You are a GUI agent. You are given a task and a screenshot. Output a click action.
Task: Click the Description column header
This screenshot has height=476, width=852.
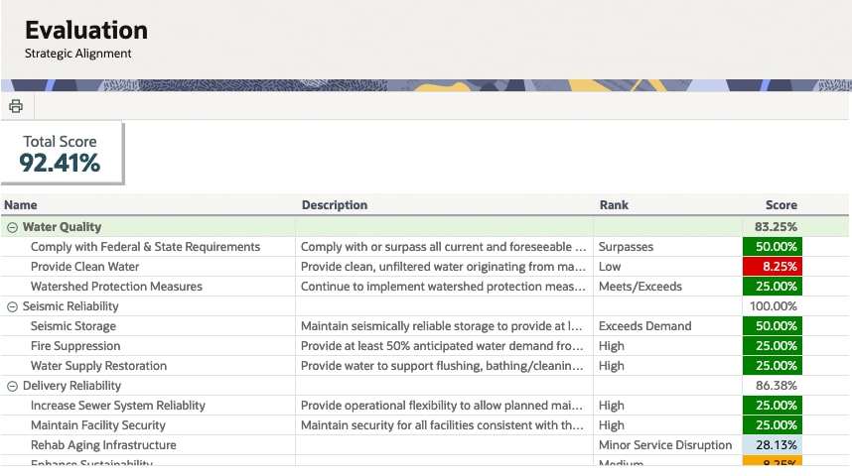click(335, 205)
